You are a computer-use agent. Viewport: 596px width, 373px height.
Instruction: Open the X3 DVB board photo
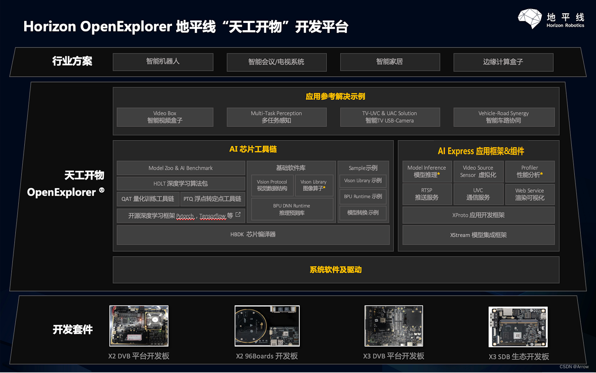tap(394, 326)
